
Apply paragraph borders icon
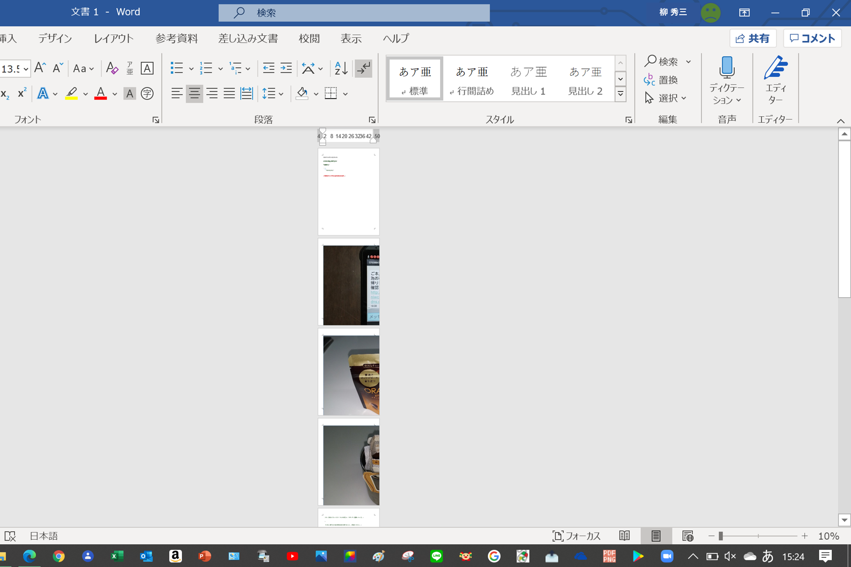(331, 93)
